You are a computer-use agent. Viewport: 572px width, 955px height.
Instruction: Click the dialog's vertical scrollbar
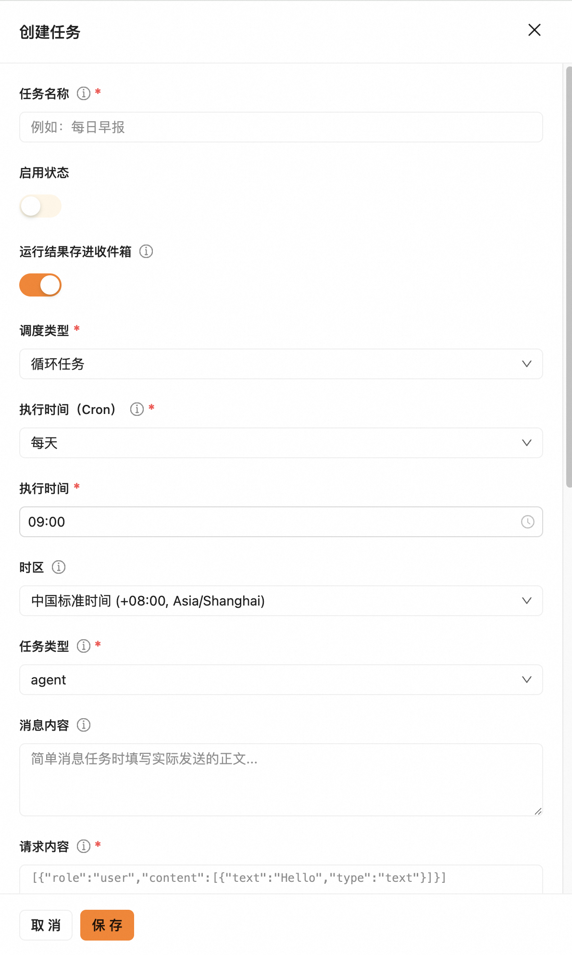pos(569,277)
